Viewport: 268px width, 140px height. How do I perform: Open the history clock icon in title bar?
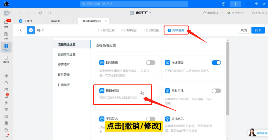224,4
